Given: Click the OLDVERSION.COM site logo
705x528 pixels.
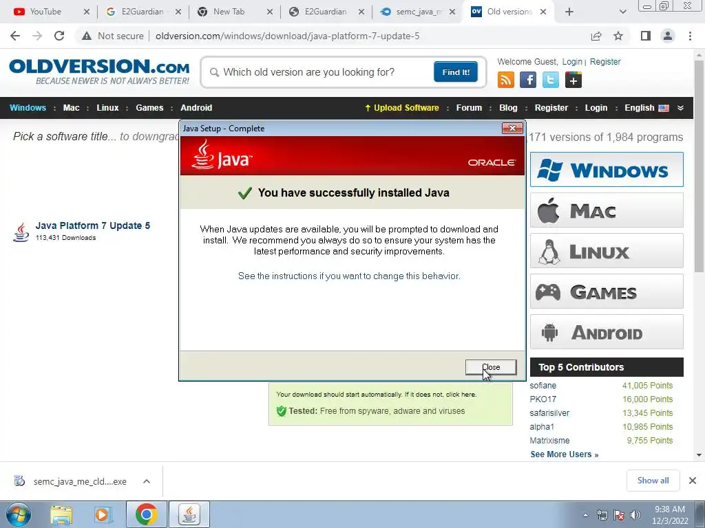Looking at the screenshot, I should coord(99,71).
